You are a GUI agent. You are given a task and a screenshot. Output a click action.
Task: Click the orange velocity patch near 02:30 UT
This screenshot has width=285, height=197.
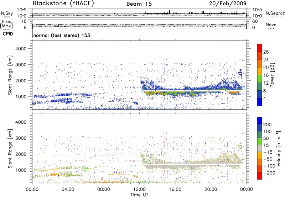click(55, 175)
